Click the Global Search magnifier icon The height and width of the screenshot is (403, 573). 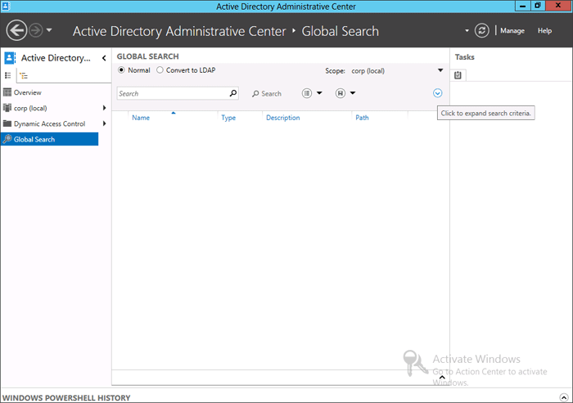click(7, 139)
